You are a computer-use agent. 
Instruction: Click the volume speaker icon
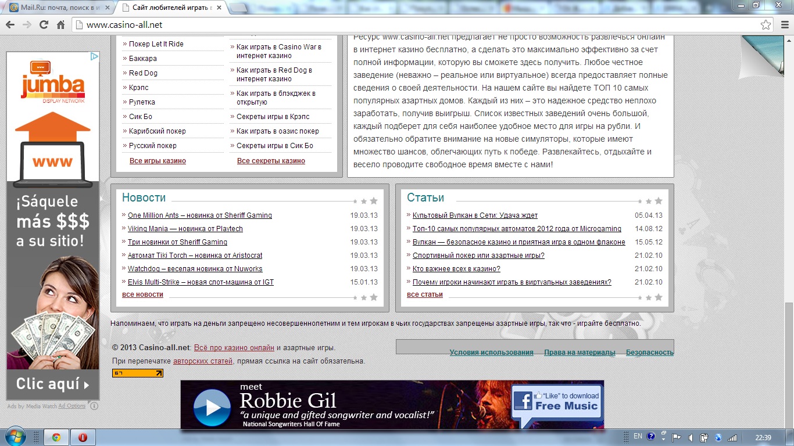click(691, 437)
